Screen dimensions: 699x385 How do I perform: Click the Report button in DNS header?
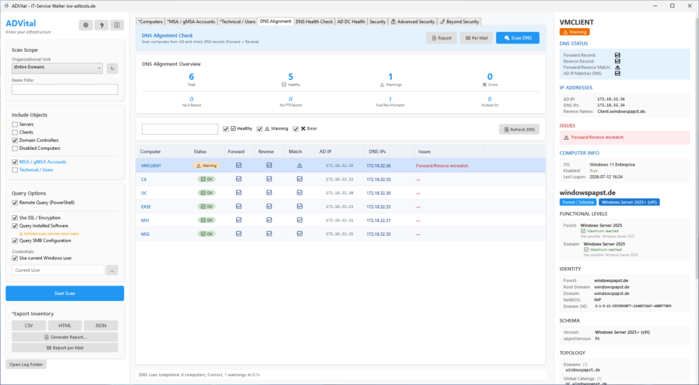click(442, 38)
